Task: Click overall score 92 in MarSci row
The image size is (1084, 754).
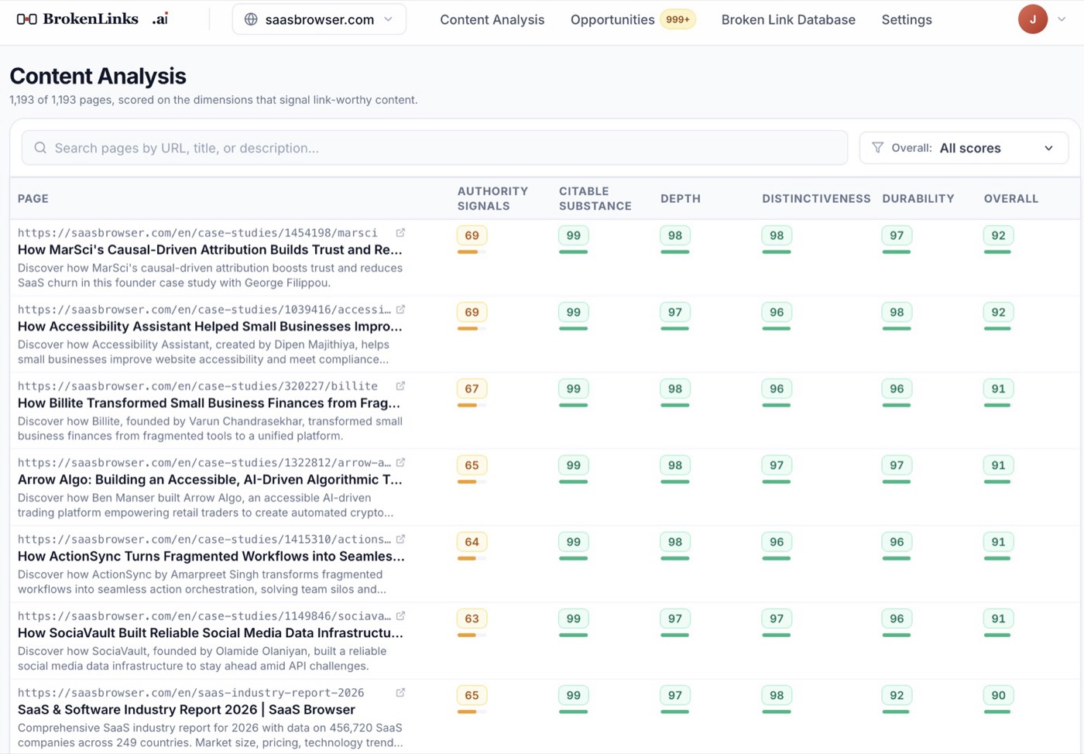Action: tap(998, 235)
